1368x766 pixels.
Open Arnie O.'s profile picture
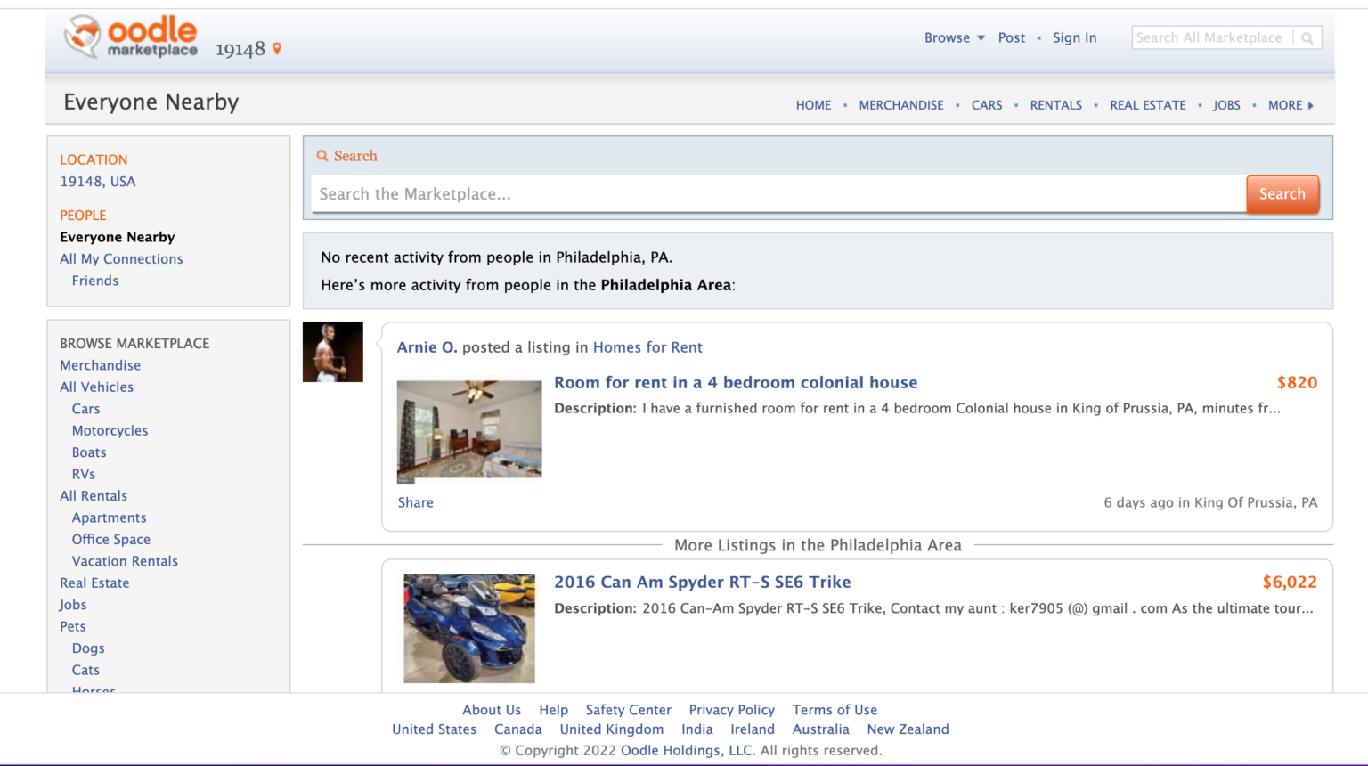click(x=332, y=351)
